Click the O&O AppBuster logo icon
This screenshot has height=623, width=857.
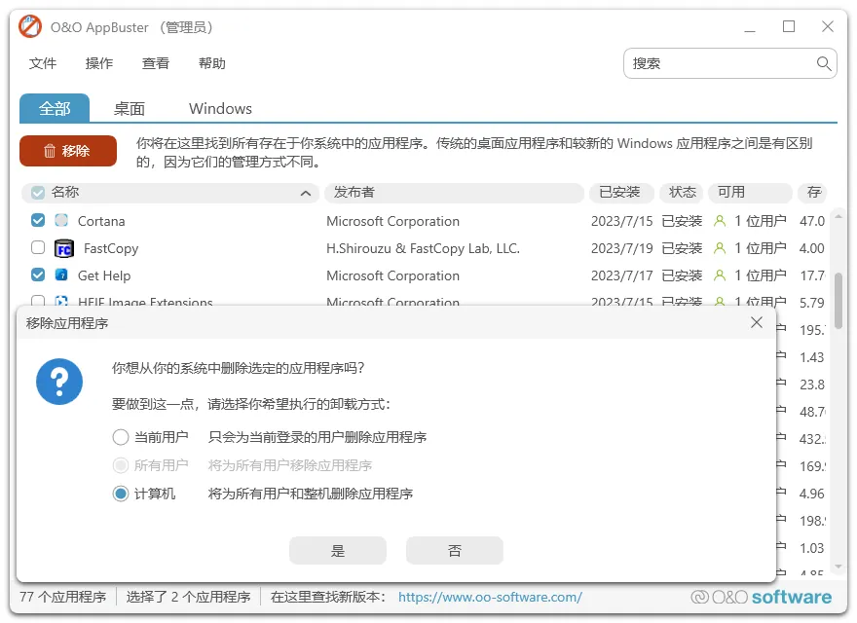tap(30, 27)
